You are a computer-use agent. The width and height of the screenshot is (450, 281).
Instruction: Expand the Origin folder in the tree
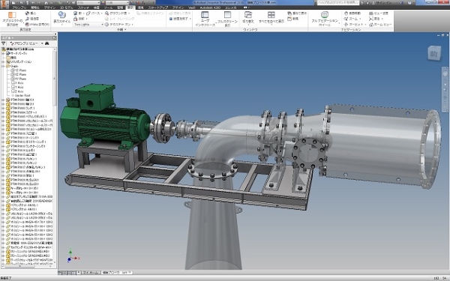click(3, 66)
